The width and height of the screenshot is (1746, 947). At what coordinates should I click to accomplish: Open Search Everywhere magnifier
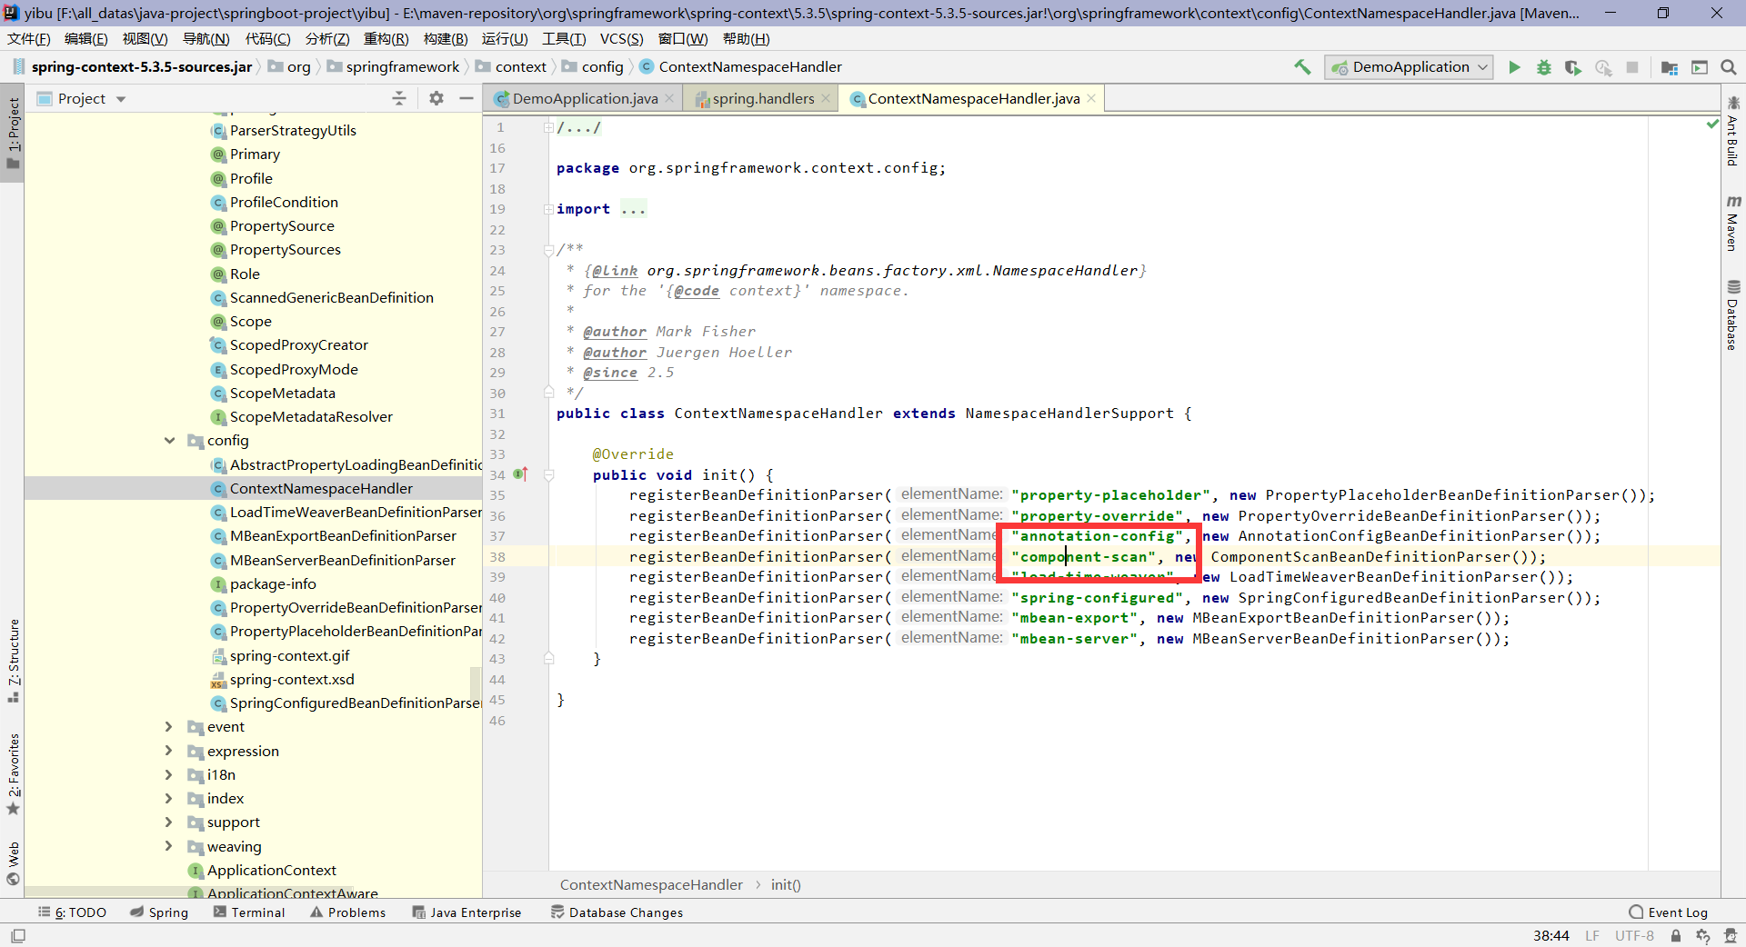[1729, 67]
